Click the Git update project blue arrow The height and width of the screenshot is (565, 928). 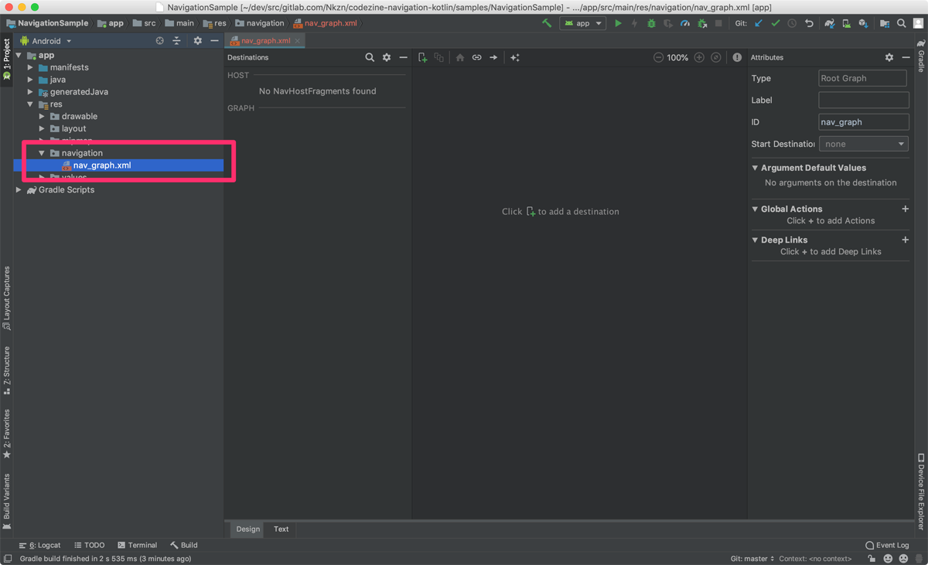coord(759,23)
